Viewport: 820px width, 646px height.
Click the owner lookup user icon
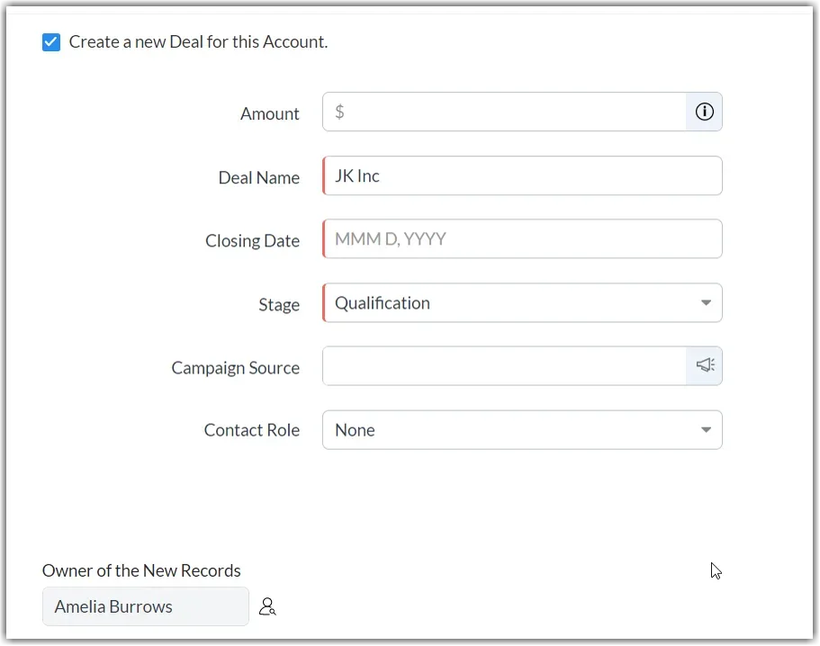pyautogui.click(x=267, y=606)
